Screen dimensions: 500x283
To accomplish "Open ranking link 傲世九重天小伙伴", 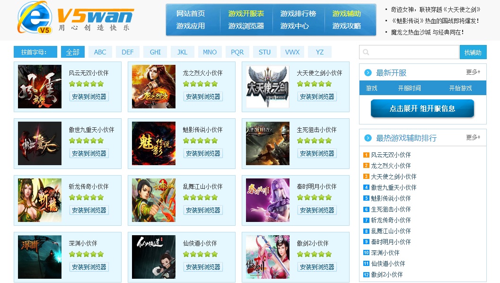I will [x=394, y=187].
